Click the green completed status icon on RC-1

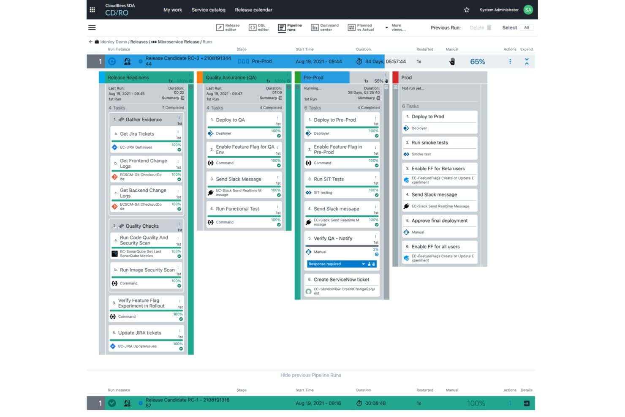click(x=112, y=403)
